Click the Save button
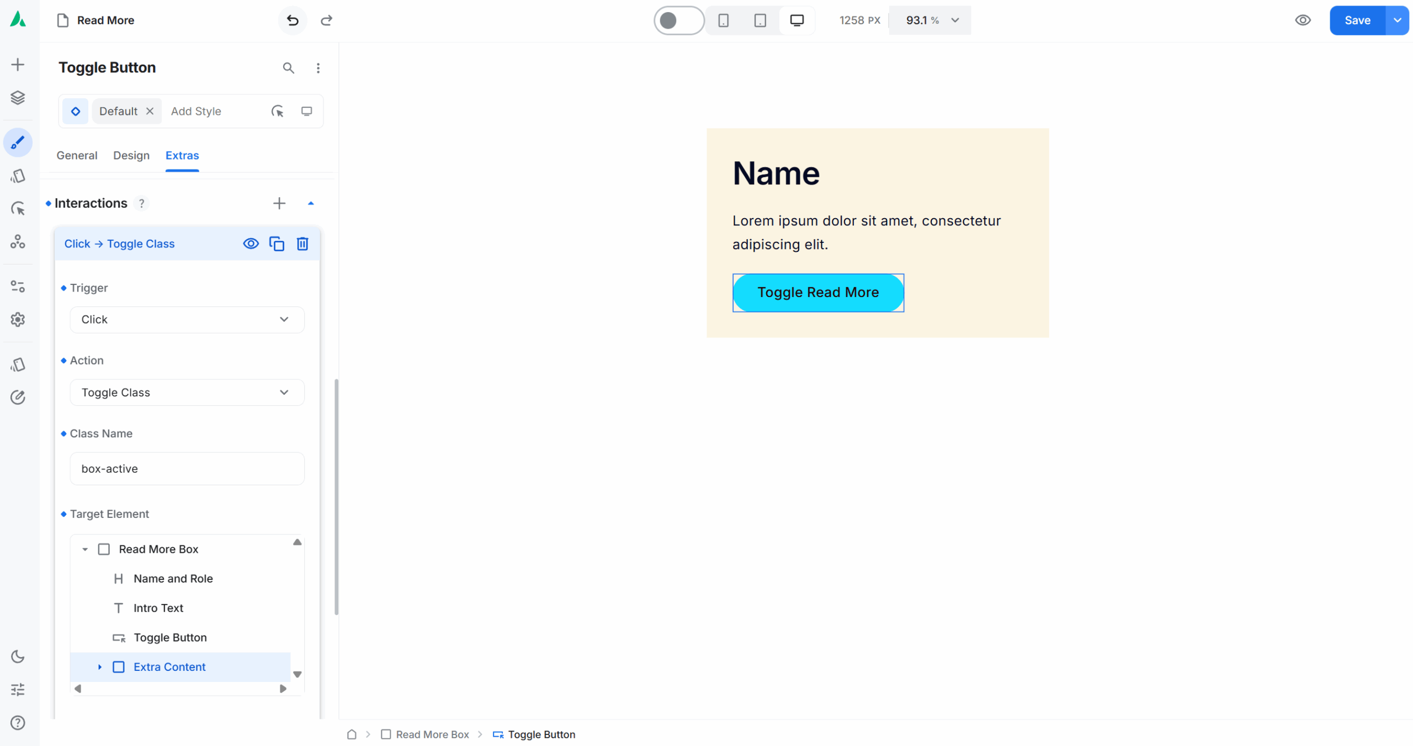Image resolution: width=1413 pixels, height=746 pixels. [1357, 20]
